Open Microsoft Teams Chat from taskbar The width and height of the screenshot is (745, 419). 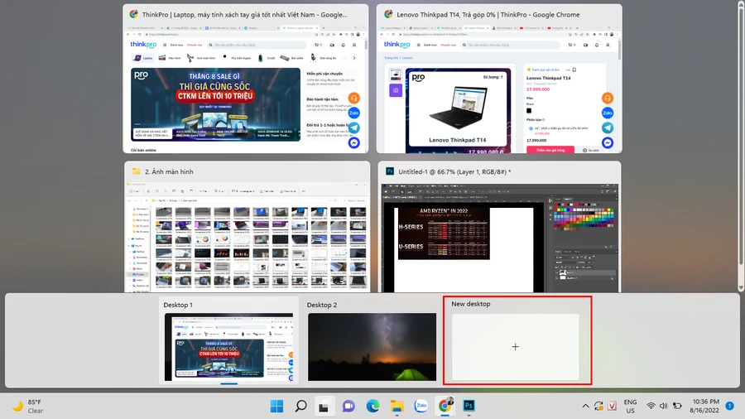point(348,407)
